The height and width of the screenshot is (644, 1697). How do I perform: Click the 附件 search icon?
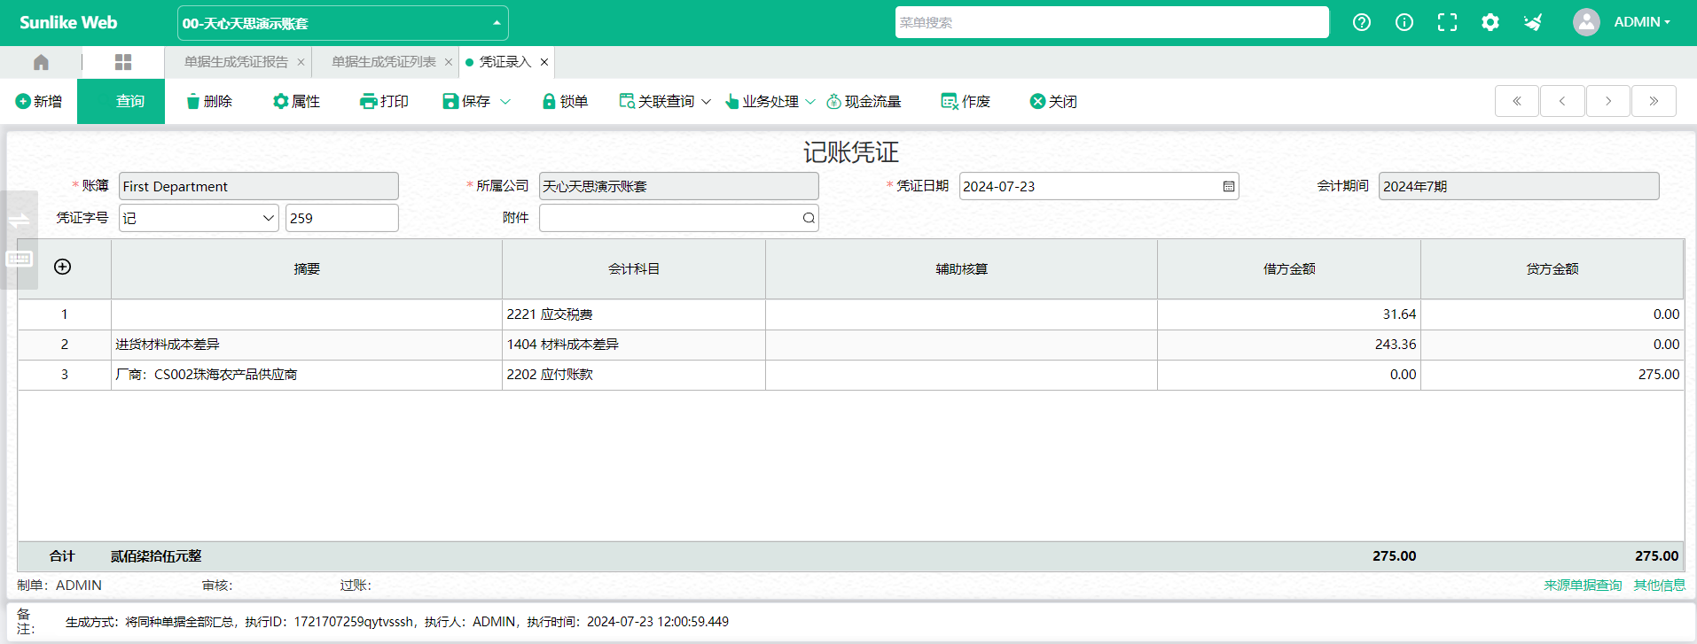[809, 218]
